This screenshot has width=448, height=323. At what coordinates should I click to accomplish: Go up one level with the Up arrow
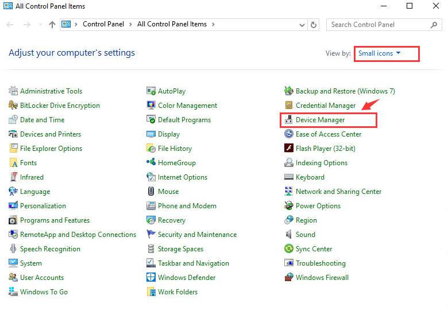click(x=52, y=25)
